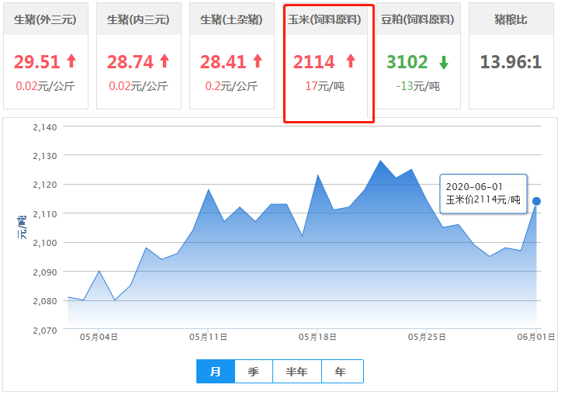
Task: Click the 05月11日 x-axis date label
Action: tap(208, 337)
